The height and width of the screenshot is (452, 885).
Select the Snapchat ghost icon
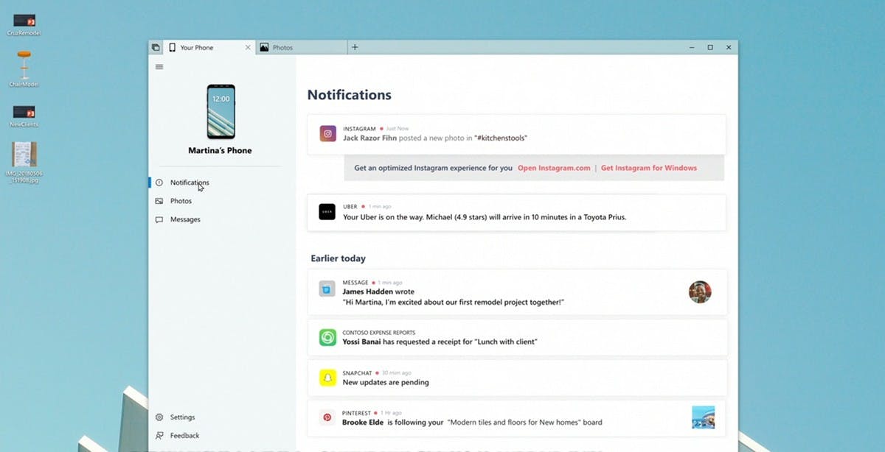[x=327, y=378]
